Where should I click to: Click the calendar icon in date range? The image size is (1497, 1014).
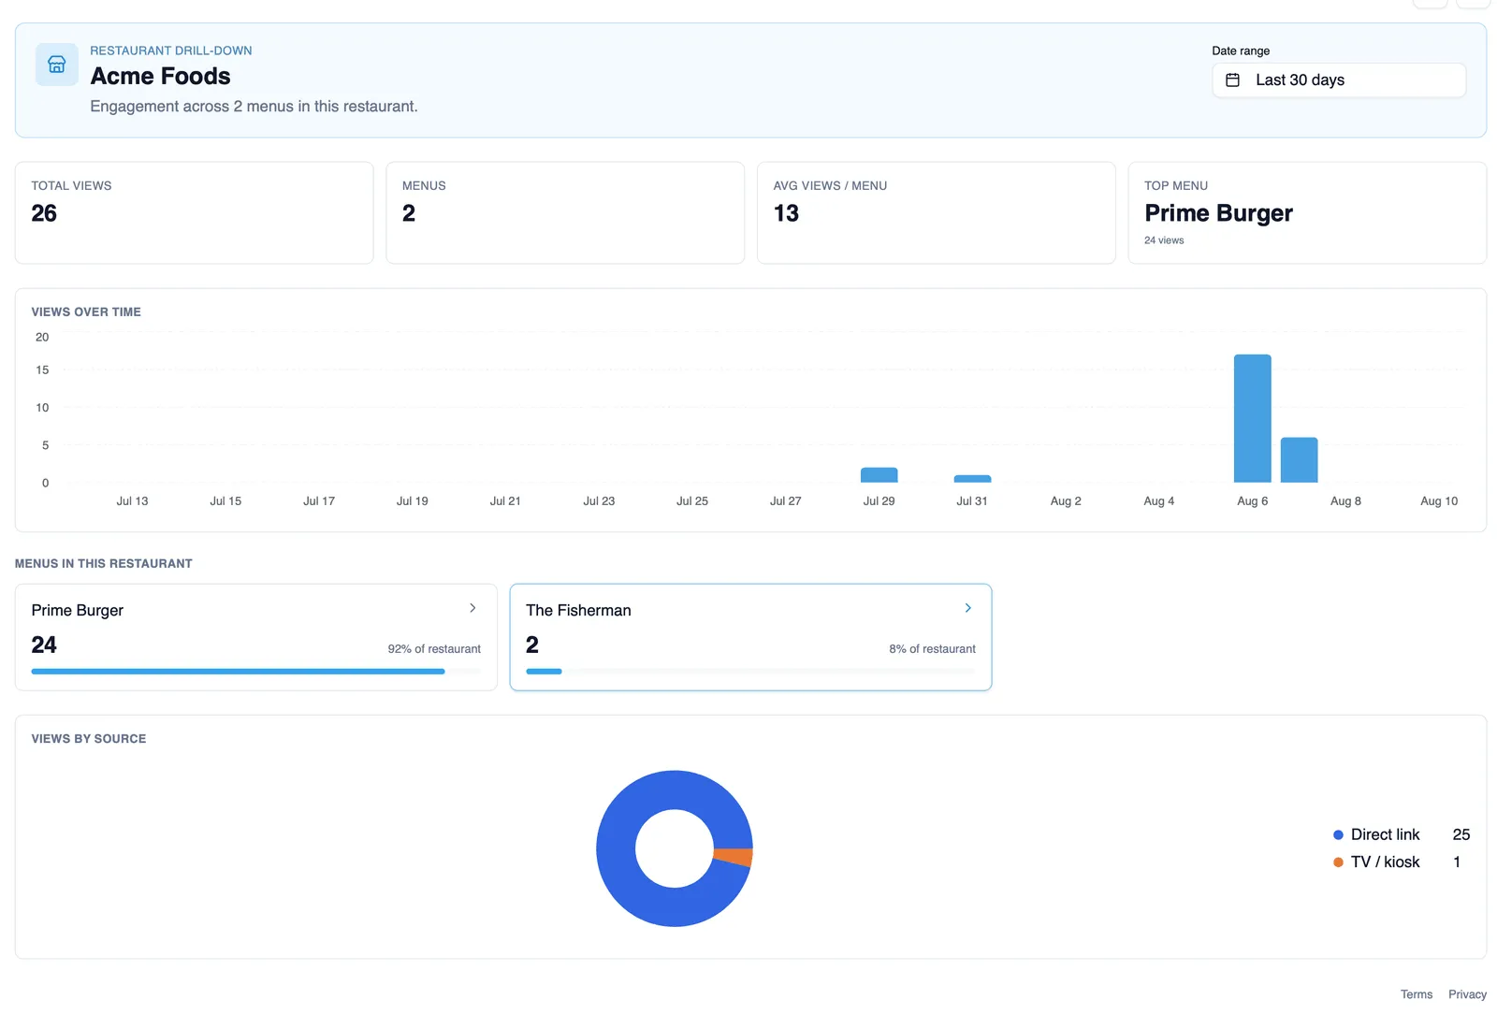coord(1233,80)
